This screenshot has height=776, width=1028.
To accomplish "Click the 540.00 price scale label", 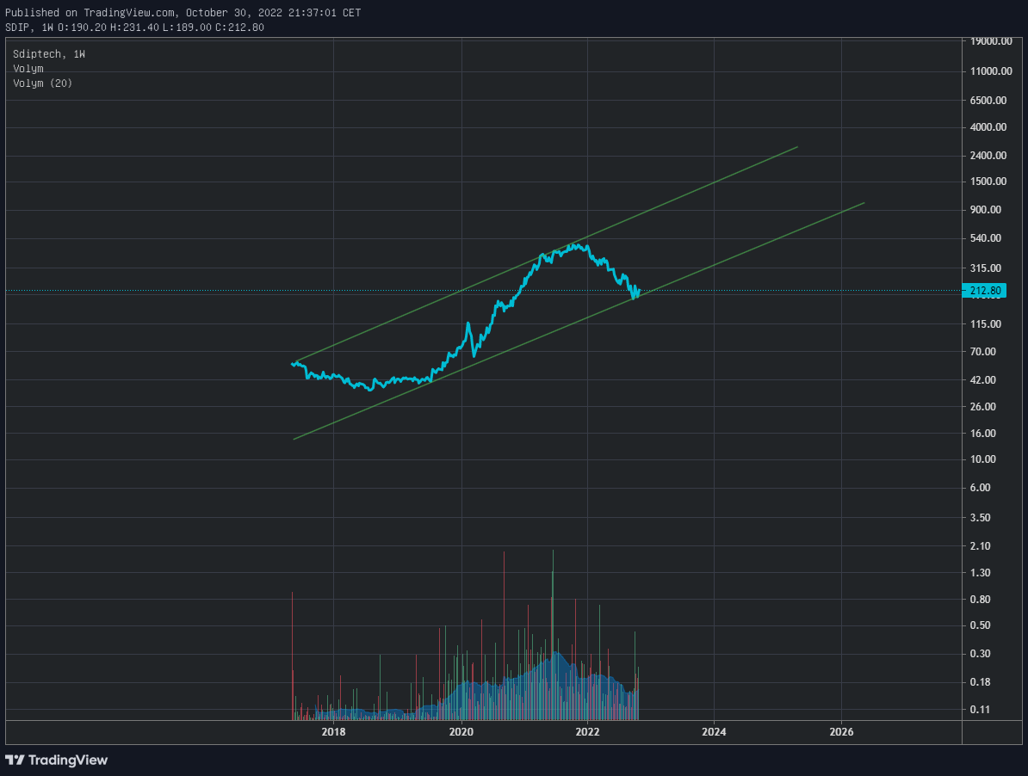I will tap(986, 237).
